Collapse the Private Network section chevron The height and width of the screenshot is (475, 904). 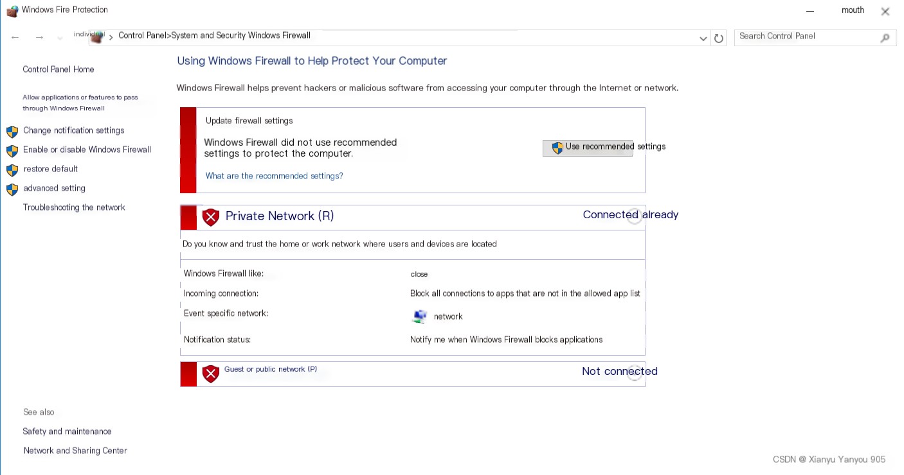(634, 216)
